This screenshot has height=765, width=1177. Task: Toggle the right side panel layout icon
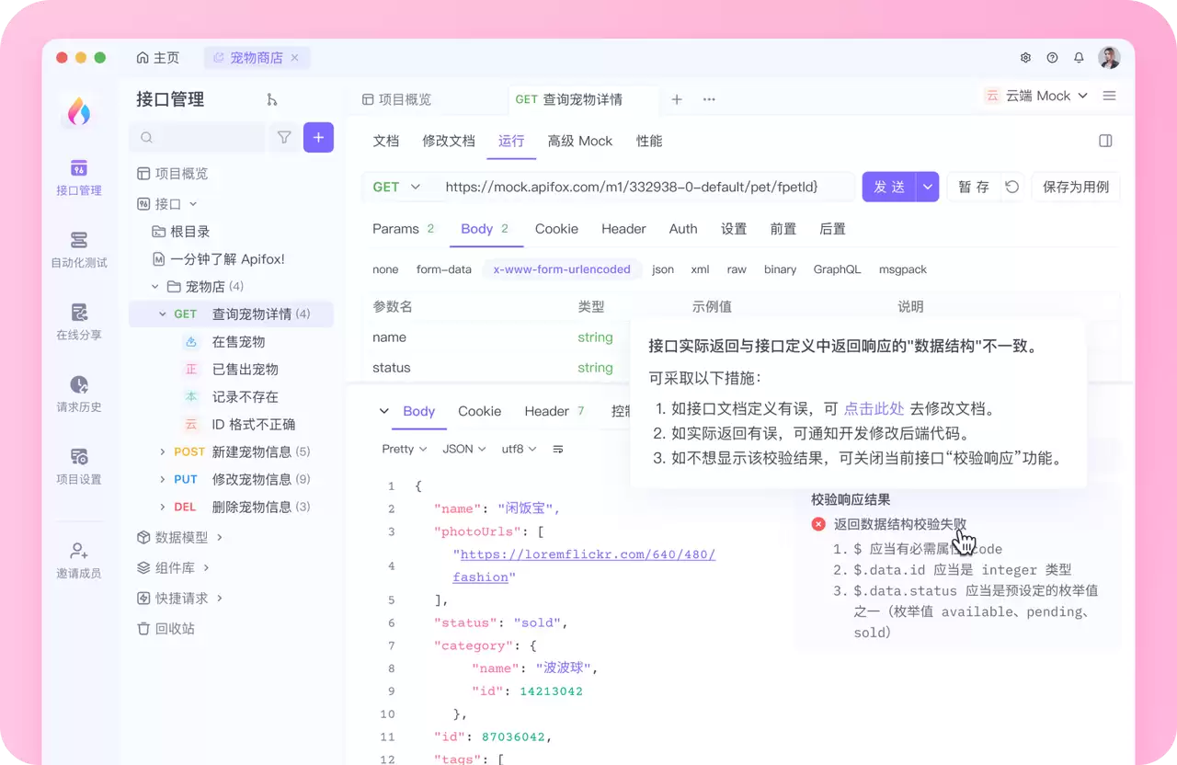tap(1106, 141)
